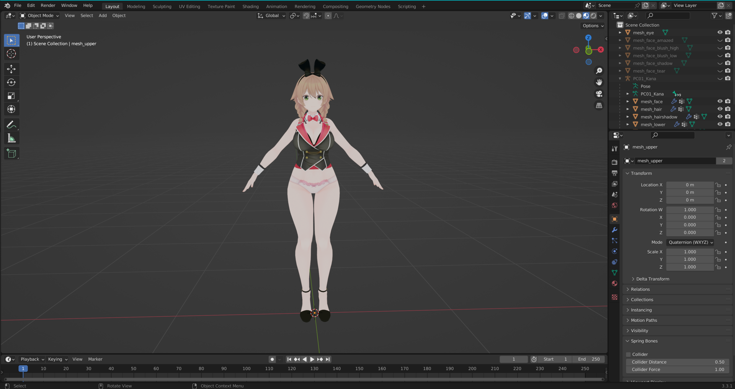Expand the Relations panel
Image resolution: width=735 pixels, height=389 pixels.
point(640,289)
